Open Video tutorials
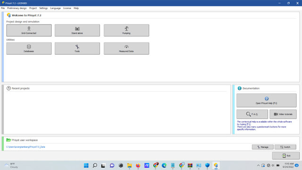302x170 pixels. click(x=283, y=114)
